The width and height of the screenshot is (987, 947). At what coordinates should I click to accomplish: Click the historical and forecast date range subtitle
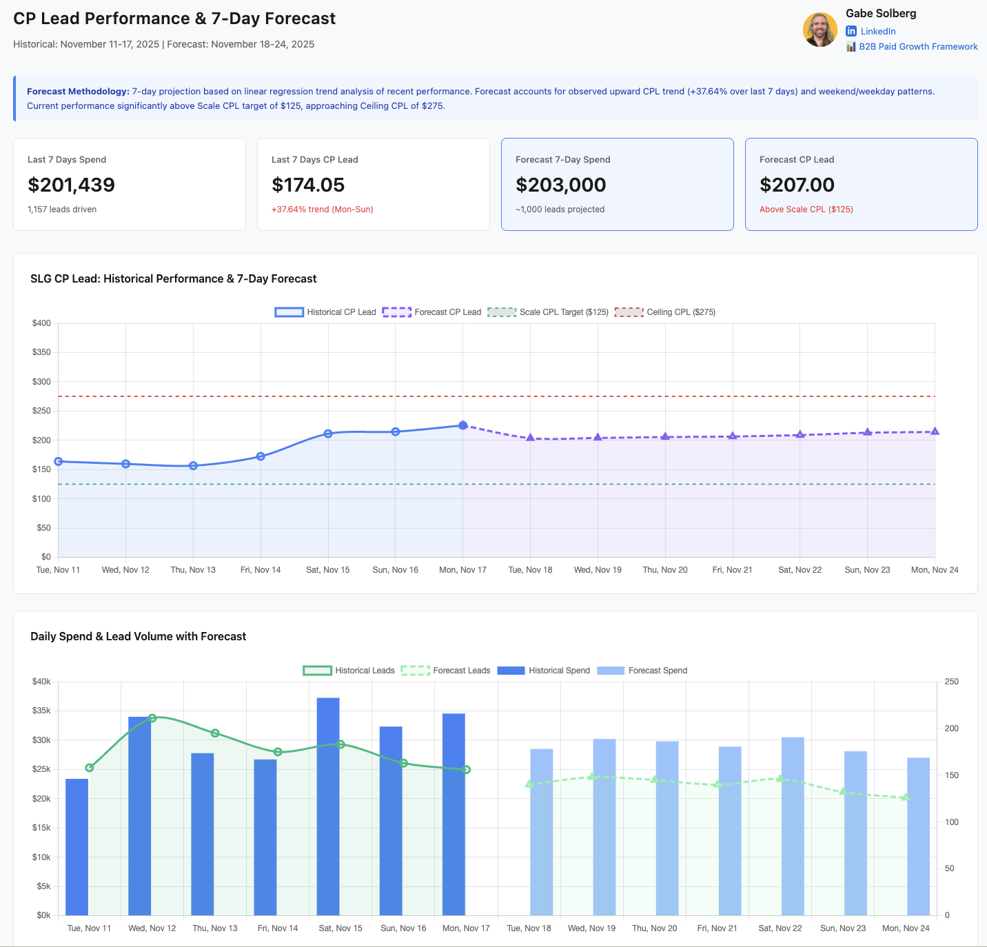pyautogui.click(x=164, y=44)
